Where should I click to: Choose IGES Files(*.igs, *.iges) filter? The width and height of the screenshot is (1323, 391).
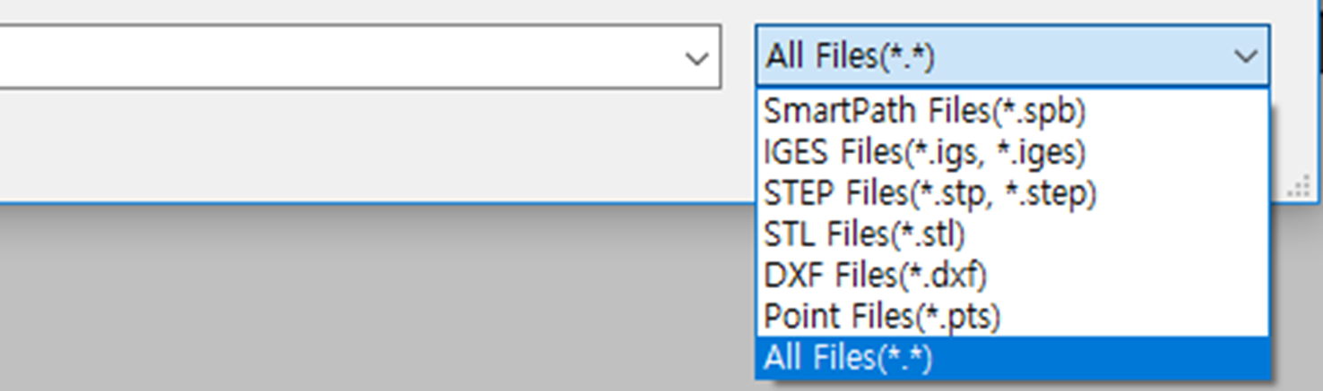(x=924, y=152)
